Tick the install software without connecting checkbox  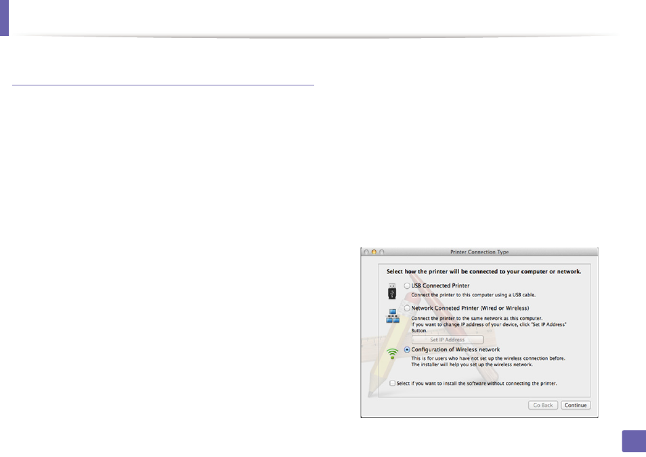point(392,383)
